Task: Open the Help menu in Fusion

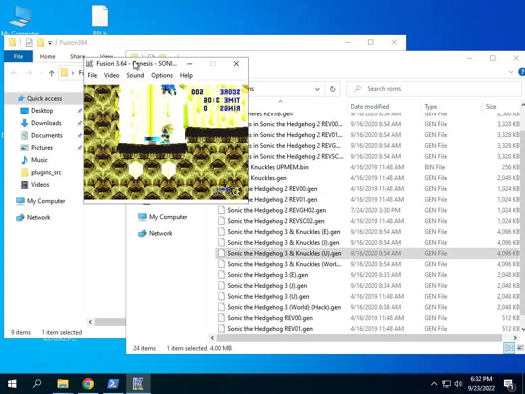Action: pos(186,75)
